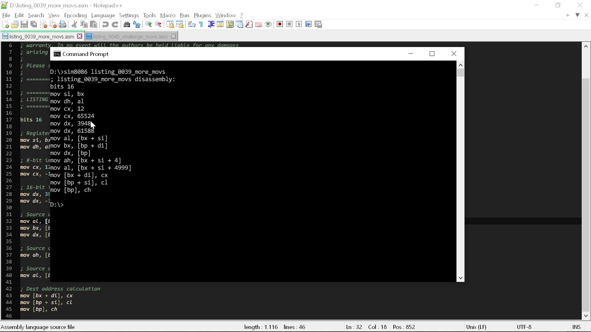Click the Undo arrow icon
Image resolution: width=591 pixels, height=332 pixels.
pyautogui.click(x=105, y=24)
